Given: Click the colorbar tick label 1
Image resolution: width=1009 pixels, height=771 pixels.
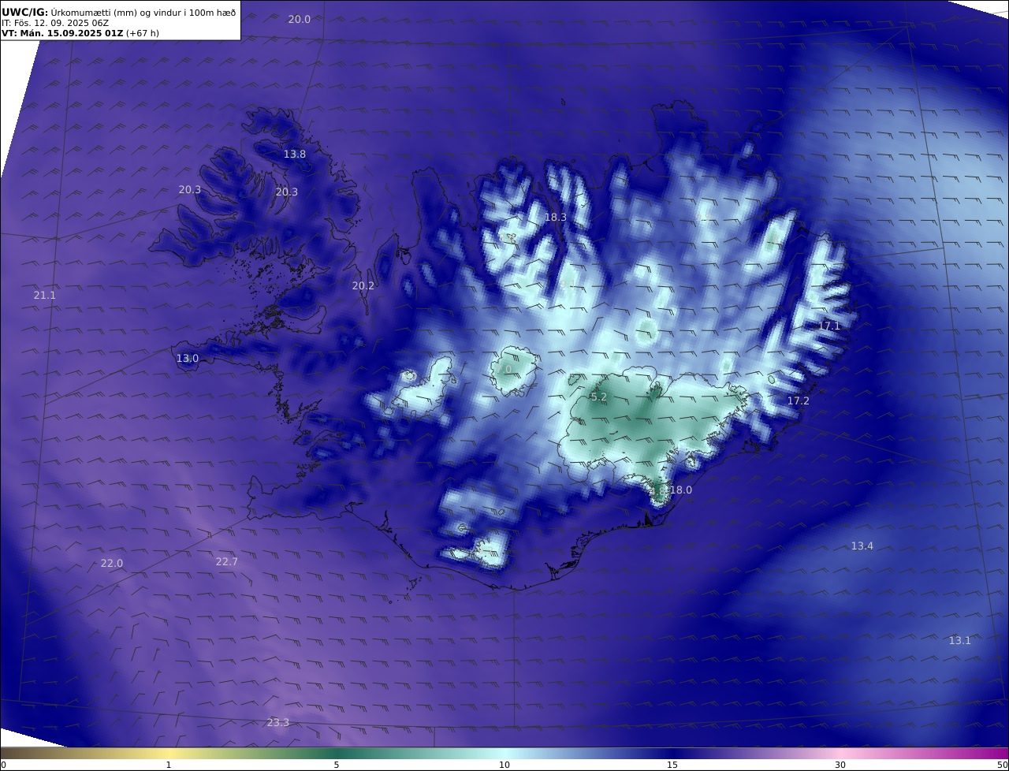Looking at the screenshot, I should pos(168,765).
